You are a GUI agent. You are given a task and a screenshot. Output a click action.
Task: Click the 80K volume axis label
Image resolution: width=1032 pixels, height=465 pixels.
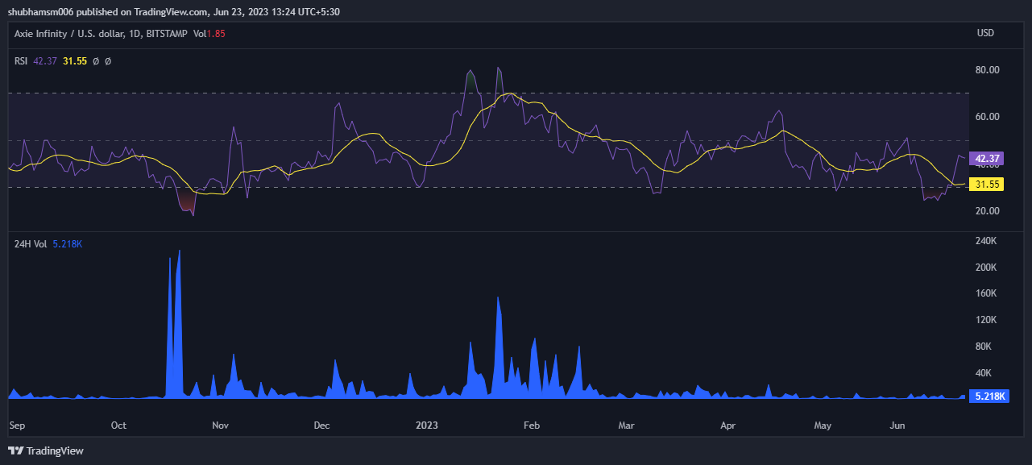click(x=984, y=347)
